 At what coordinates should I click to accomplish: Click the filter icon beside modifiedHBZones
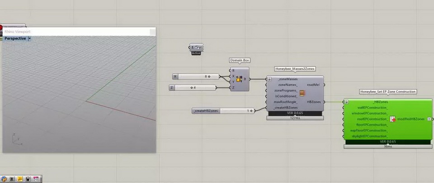click(429, 119)
